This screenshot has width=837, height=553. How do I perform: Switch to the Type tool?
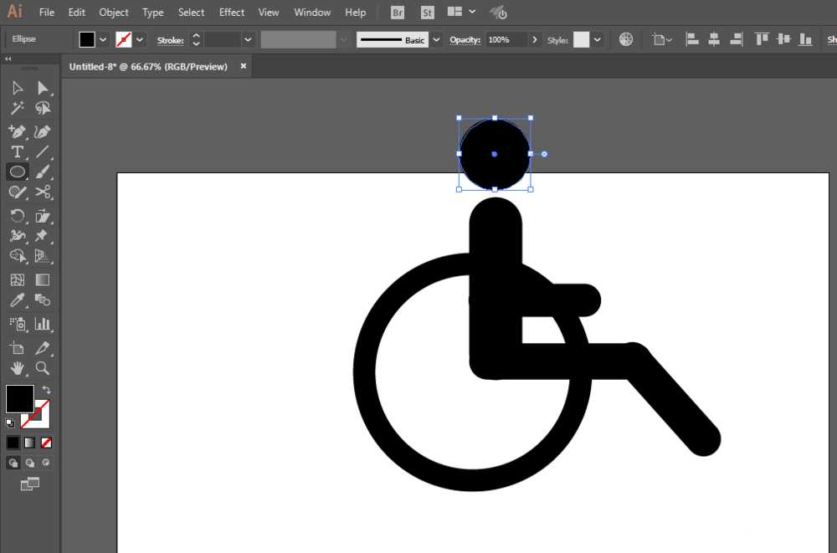click(x=17, y=151)
